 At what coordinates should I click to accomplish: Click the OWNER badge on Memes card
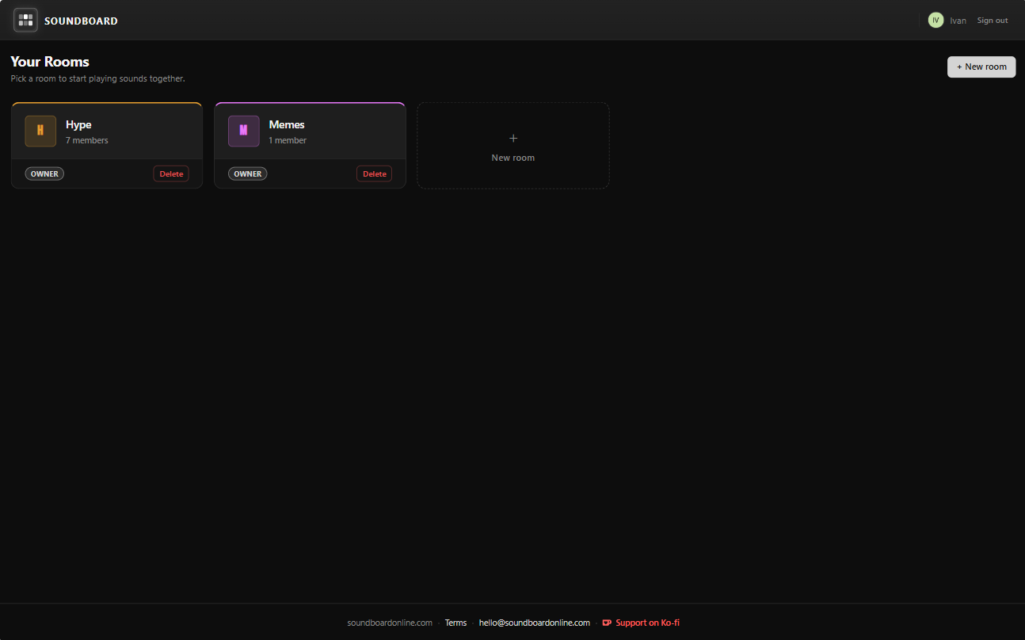248,174
